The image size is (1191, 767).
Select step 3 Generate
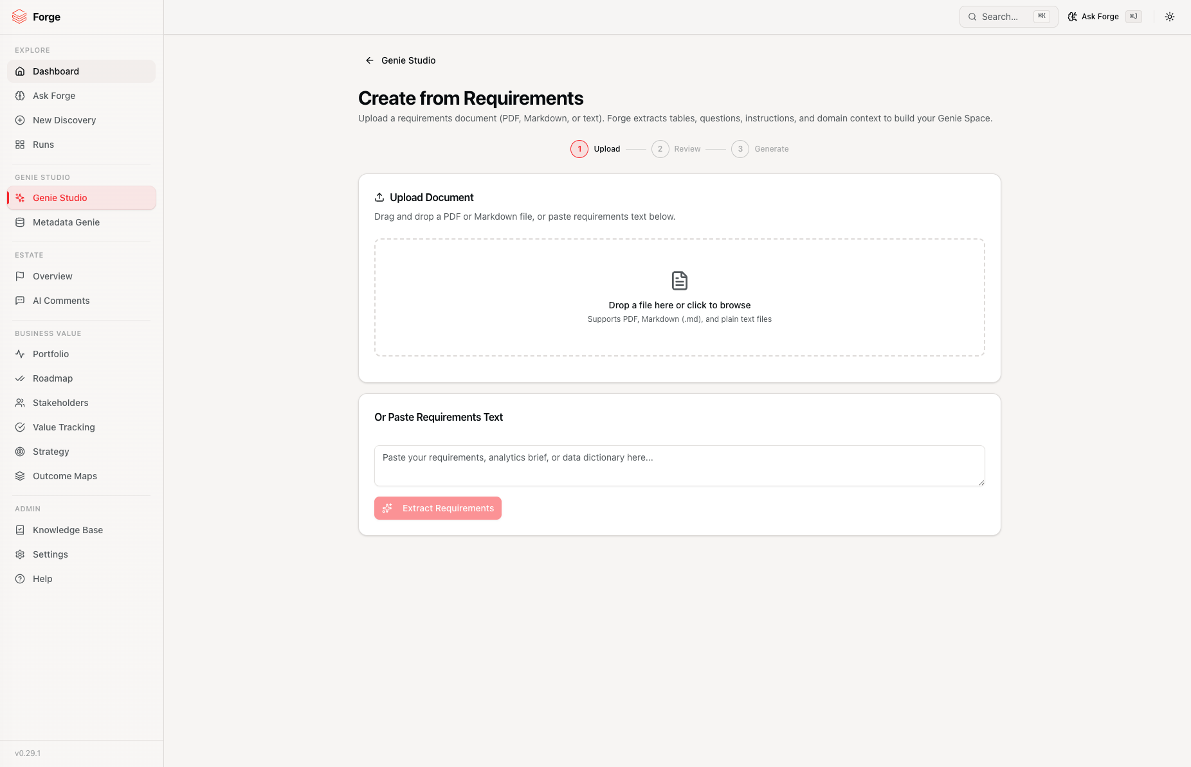pos(760,149)
